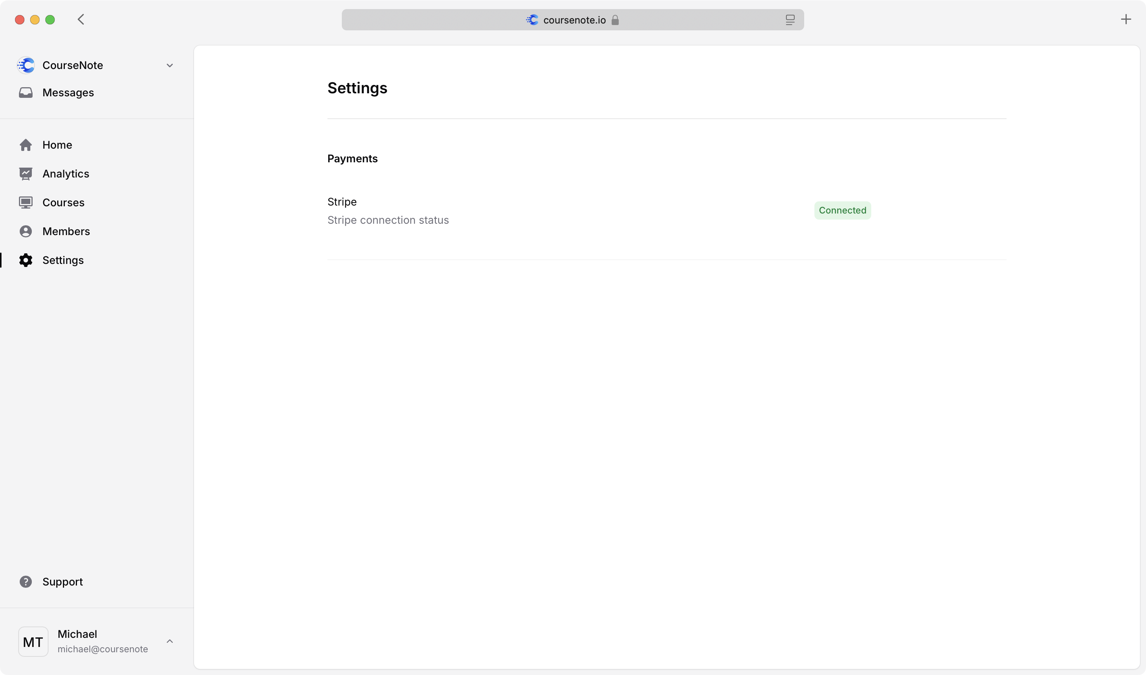
Task: Click the Connected Stripe status badge
Action: (842, 210)
